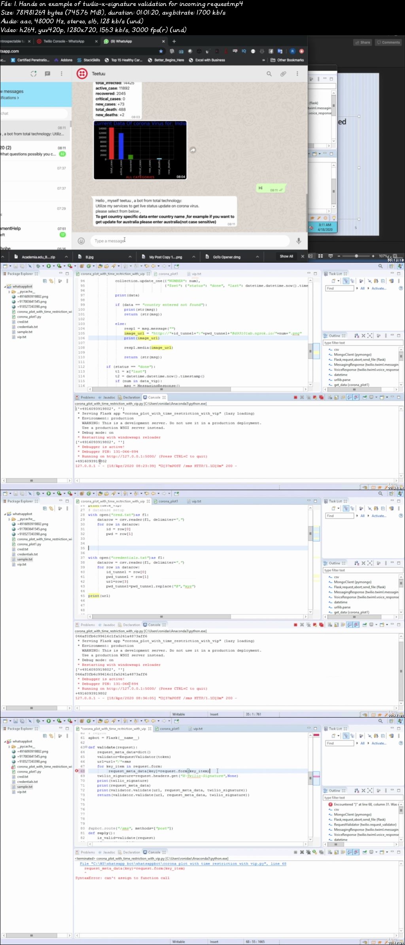Toggle Scroll Lock in the line-94 console toolbar
Image resolution: width=405 pixels, height=945 pixels.
pos(337,397)
